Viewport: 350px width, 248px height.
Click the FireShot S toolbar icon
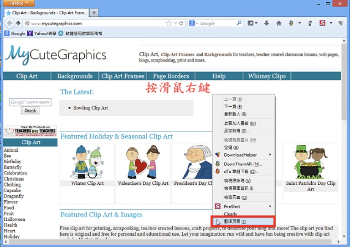(322, 23)
